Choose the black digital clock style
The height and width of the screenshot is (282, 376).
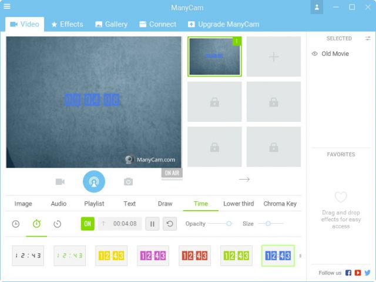tap(28, 256)
